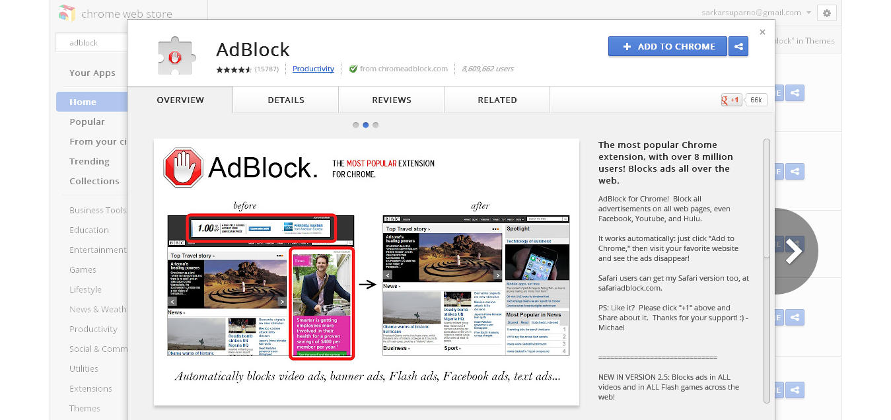
Task: Open the settings gear menu
Action: pos(827,13)
